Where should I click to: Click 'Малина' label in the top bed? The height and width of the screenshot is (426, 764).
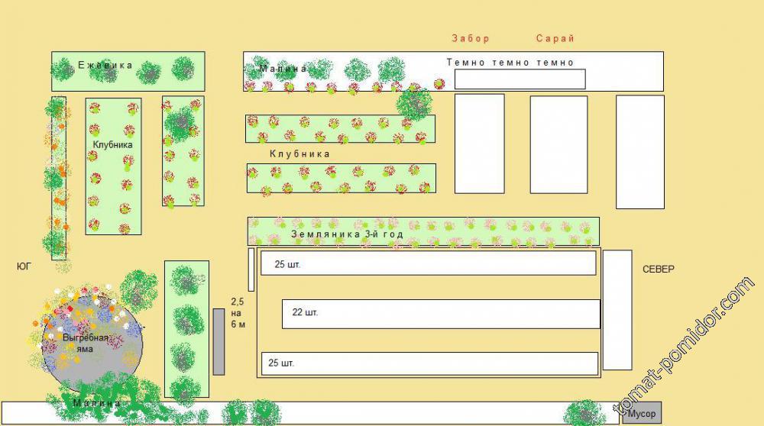coord(283,69)
